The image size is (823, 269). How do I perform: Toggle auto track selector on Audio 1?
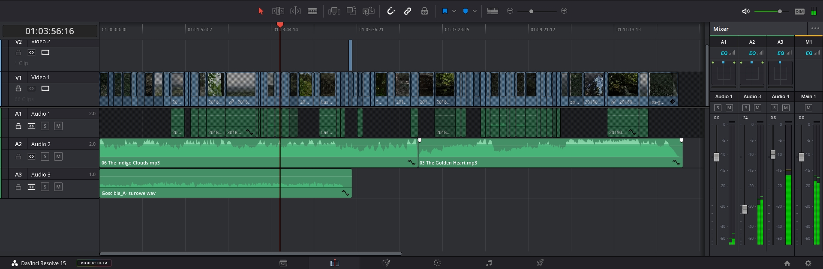tap(32, 126)
